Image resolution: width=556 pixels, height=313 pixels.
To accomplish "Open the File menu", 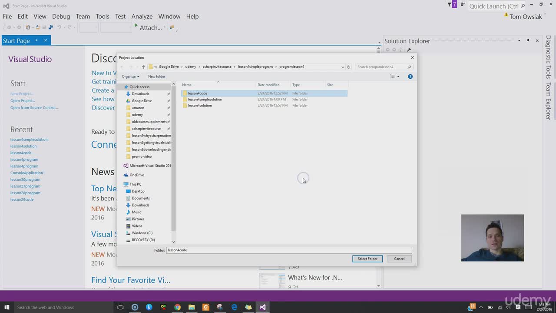I will [x=7, y=16].
